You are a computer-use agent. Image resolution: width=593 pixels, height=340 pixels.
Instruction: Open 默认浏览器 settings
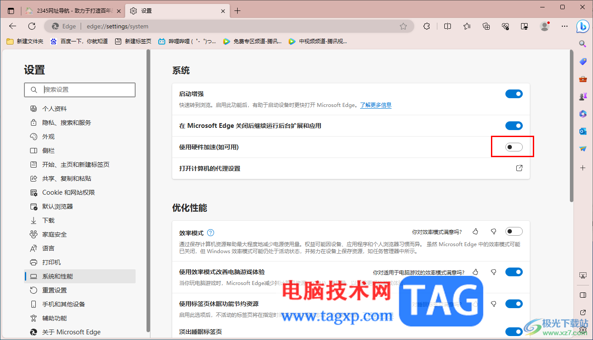pos(80,206)
